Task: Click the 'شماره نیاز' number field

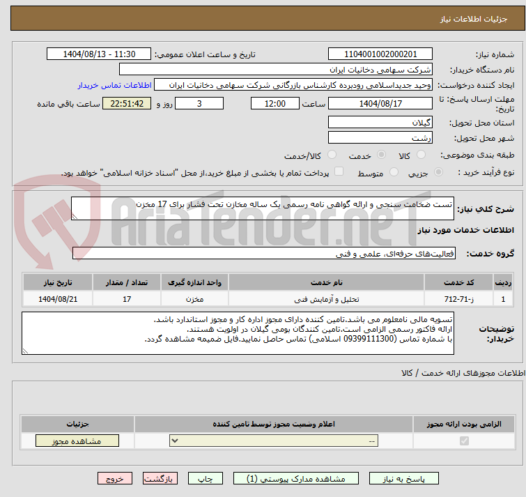Action: (x=380, y=54)
